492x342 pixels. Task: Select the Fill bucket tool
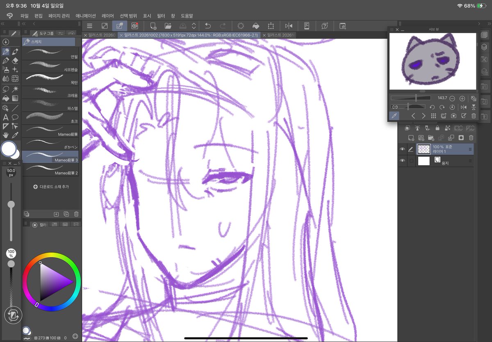coord(6,98)
